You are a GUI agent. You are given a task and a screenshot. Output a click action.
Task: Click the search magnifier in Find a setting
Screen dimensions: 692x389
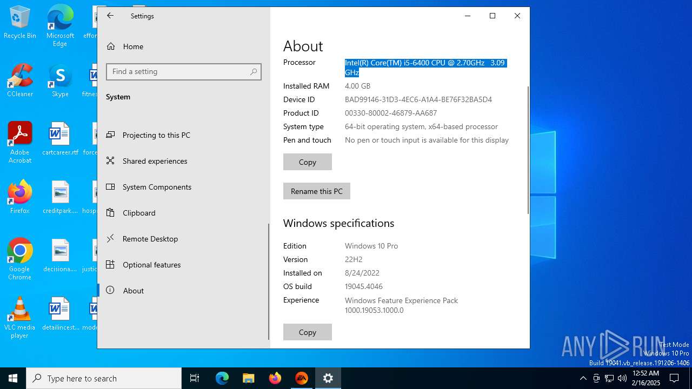click(x=254, y=71)
